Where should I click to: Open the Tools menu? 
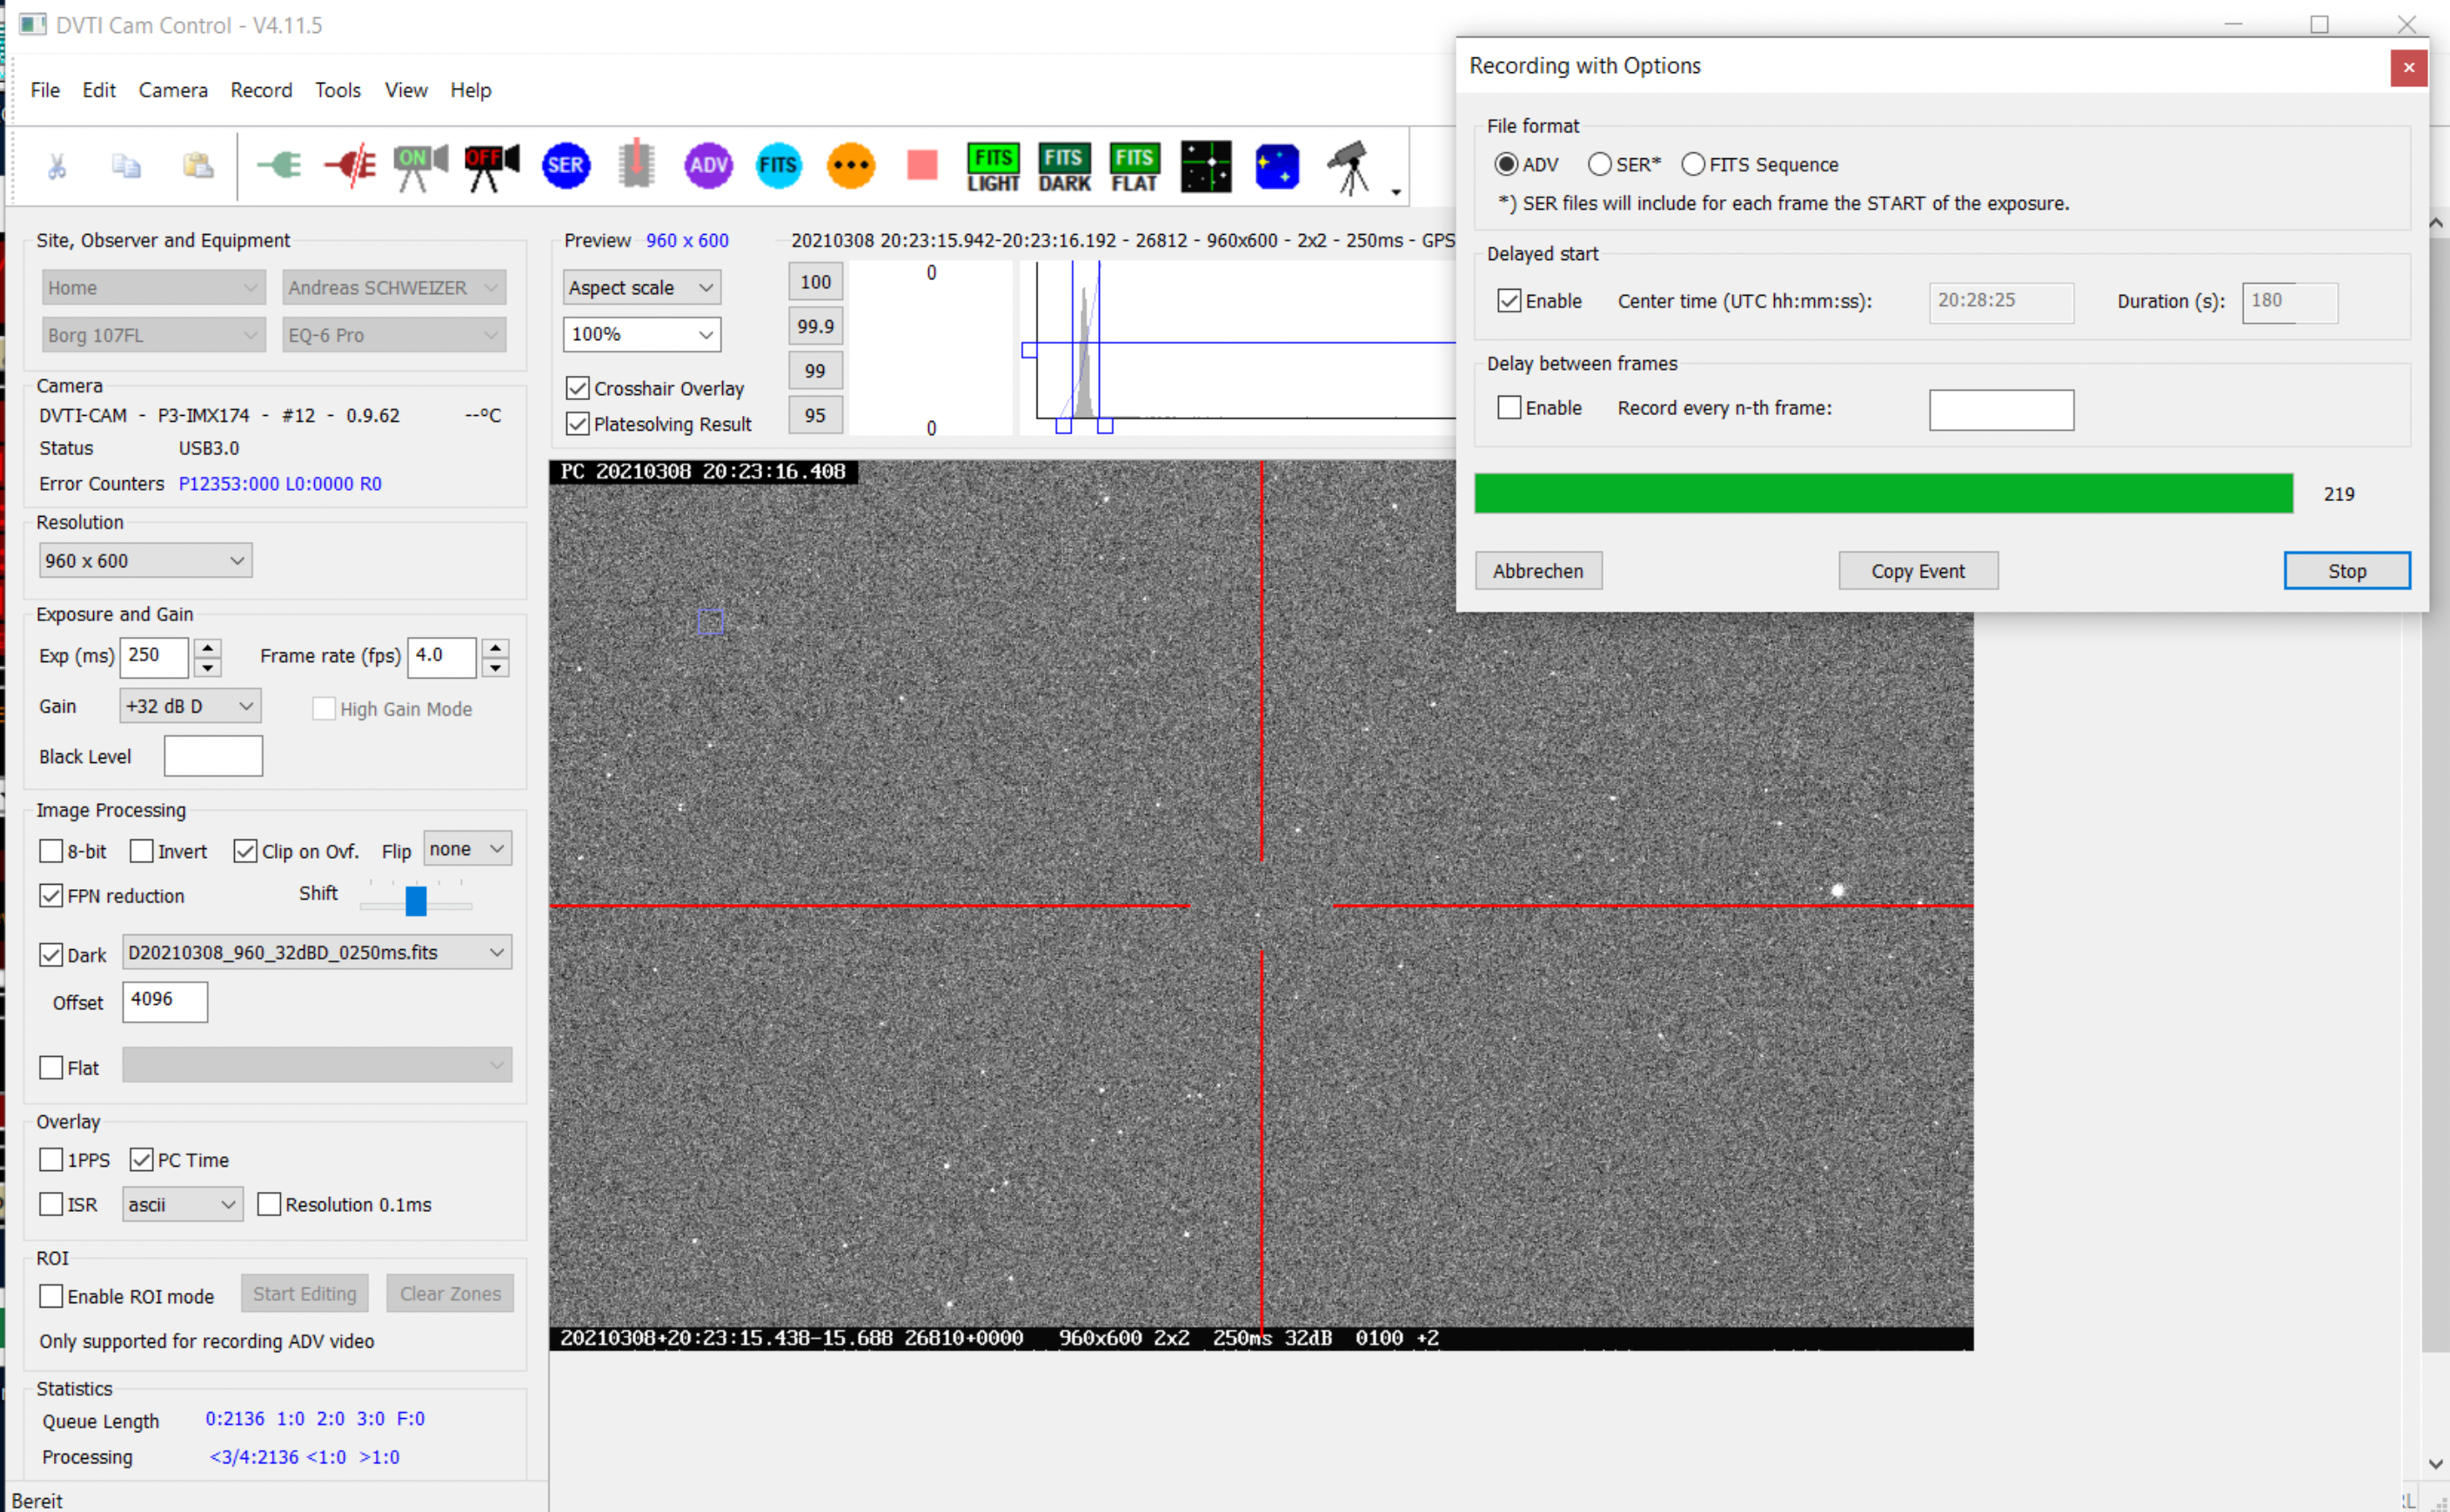pyautogui.click(x=337, y=90)
